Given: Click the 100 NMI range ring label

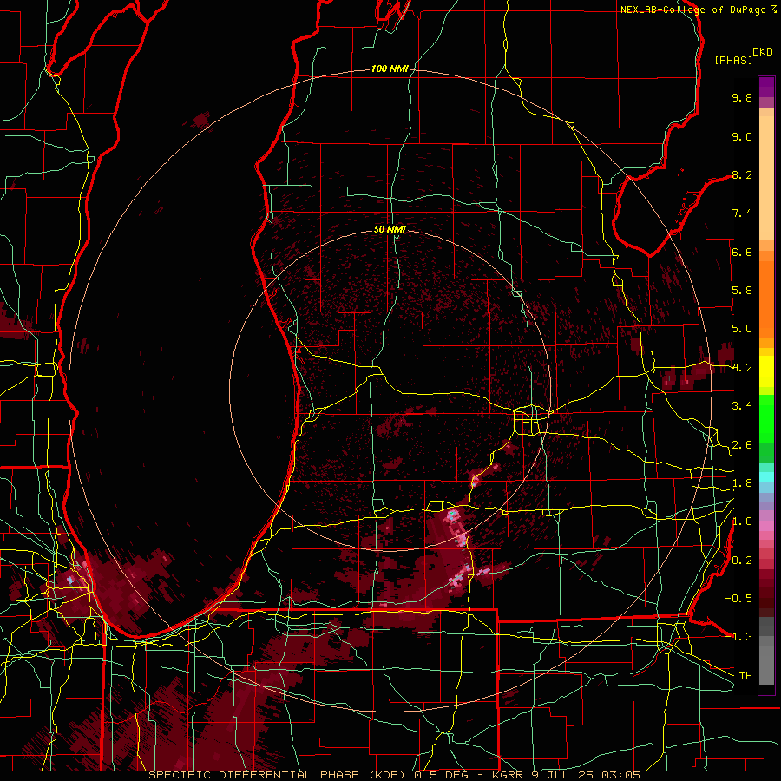Looking at the screenshot, I should click(390, 69).
